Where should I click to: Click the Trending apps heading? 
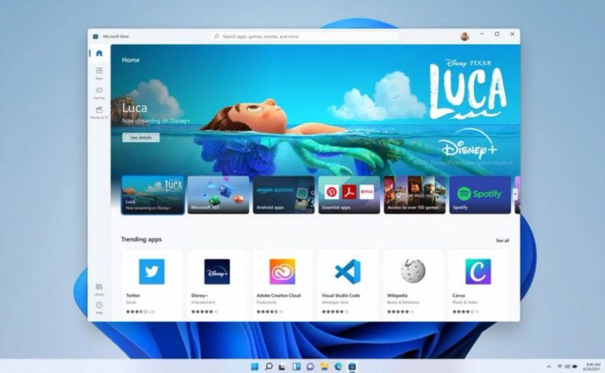click(142, 239)
